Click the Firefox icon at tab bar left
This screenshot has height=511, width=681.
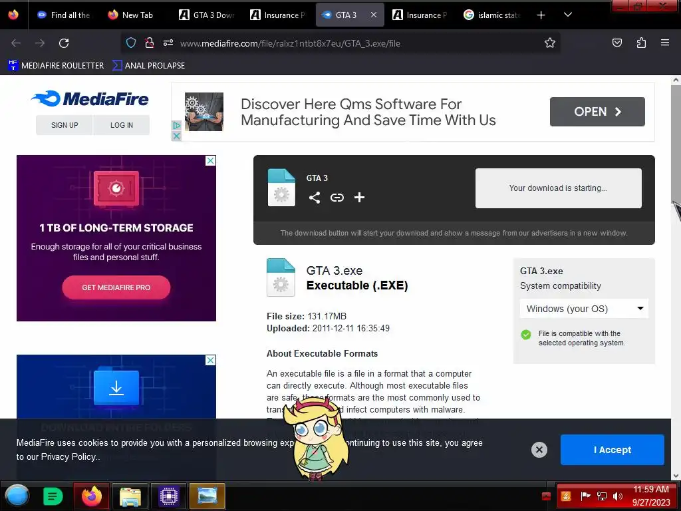coord(13,15)
